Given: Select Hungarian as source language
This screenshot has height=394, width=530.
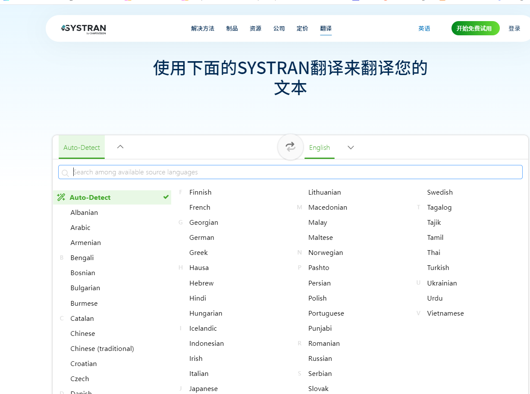Looking at the screenshot, I should pos(206,313).
